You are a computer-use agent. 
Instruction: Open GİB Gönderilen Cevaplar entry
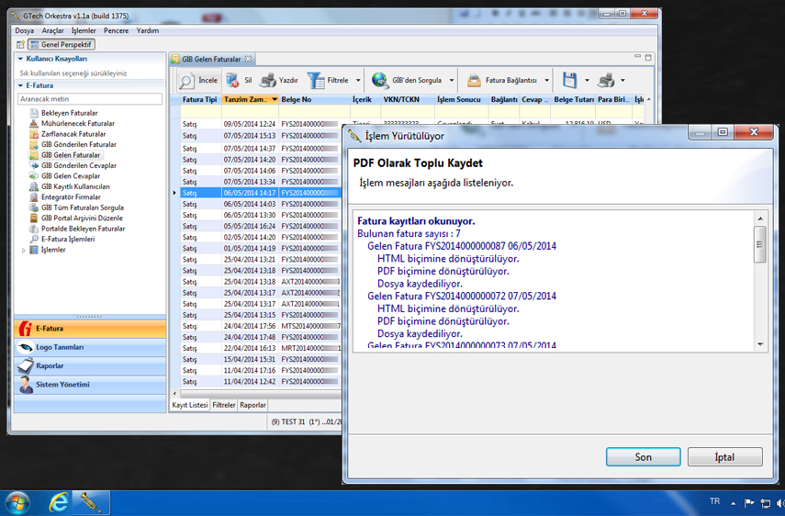tap(79, 165)
